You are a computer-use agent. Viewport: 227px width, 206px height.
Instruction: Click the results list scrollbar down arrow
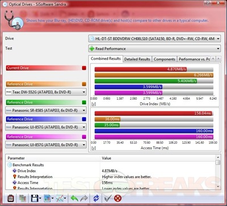(x=218, y=187)
